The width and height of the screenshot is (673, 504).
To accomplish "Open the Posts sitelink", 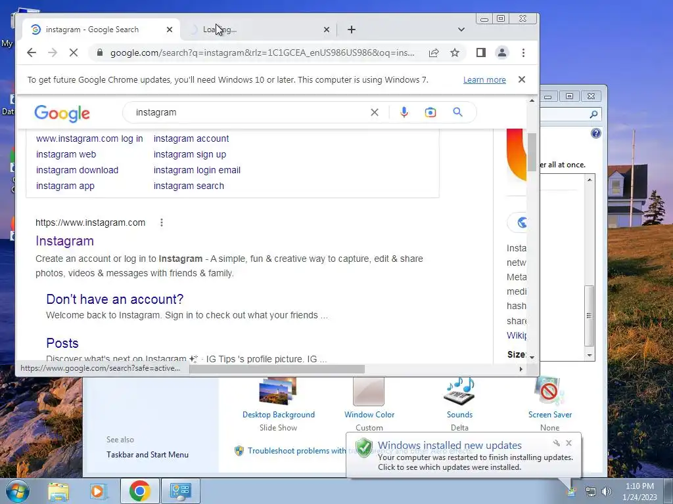I will coord(62,343).
